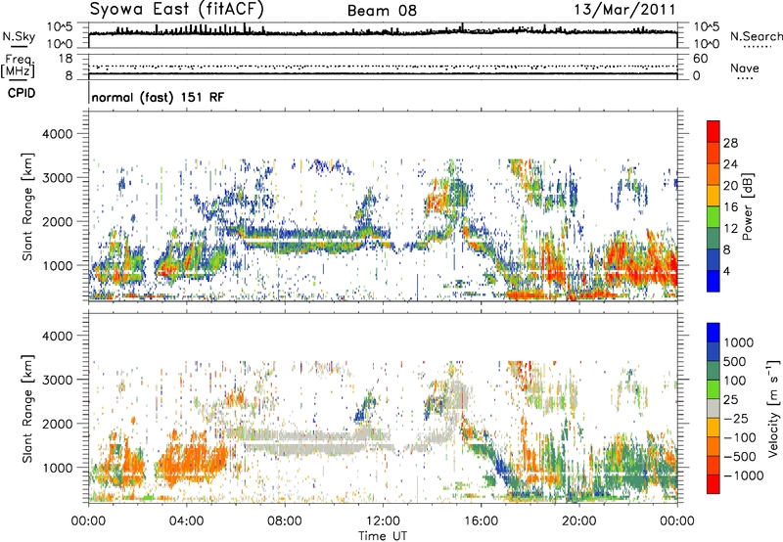This screenshot has height=542, width=783.
Task: Pick the yellow 16–20 dB segment of Power bar
Action: [714, 195]
